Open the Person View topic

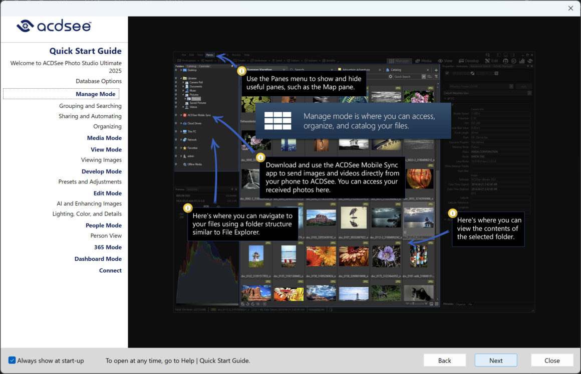tap(106, 236)
